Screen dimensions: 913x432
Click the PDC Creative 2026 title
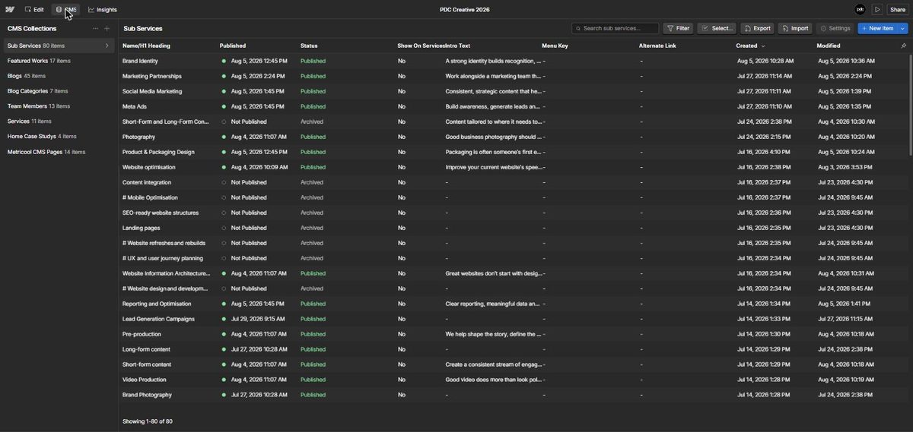pyautogui.click(x=465, y=9)
